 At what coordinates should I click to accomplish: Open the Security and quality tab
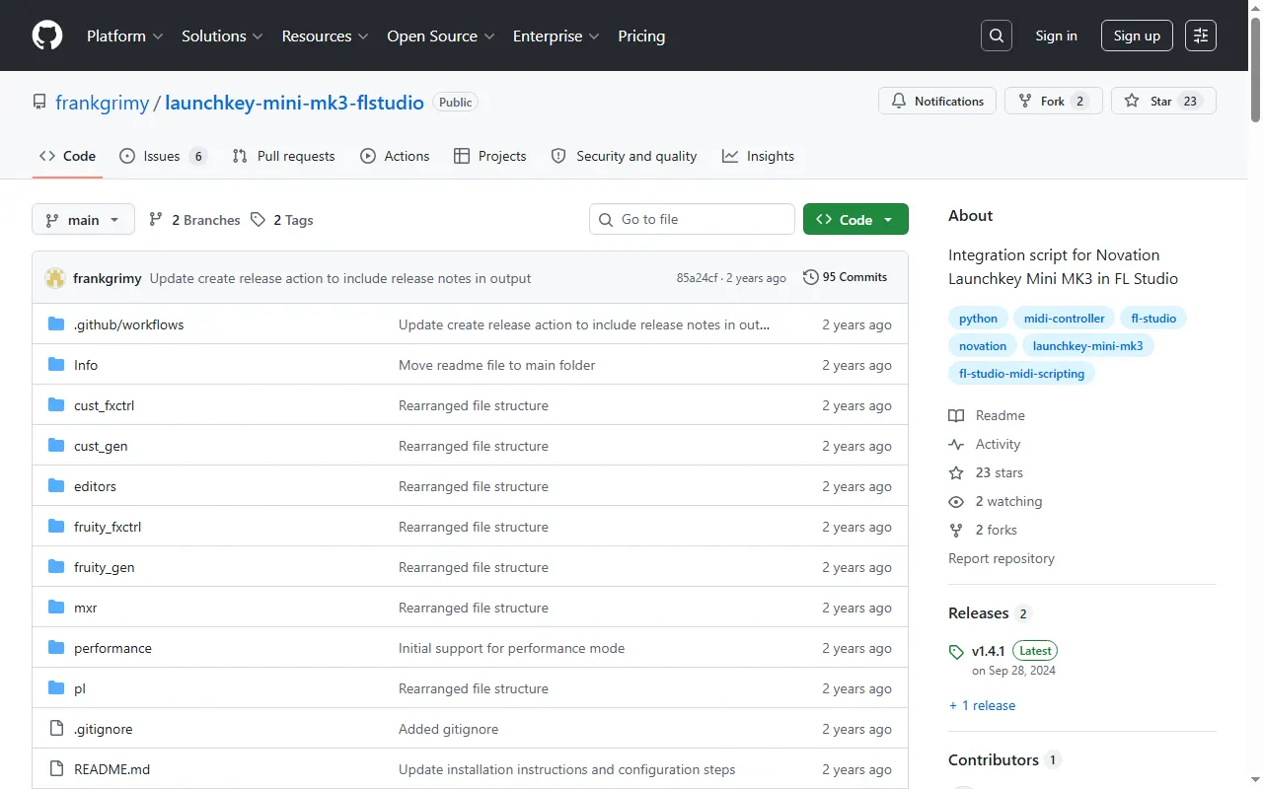(x=624, y=156)
